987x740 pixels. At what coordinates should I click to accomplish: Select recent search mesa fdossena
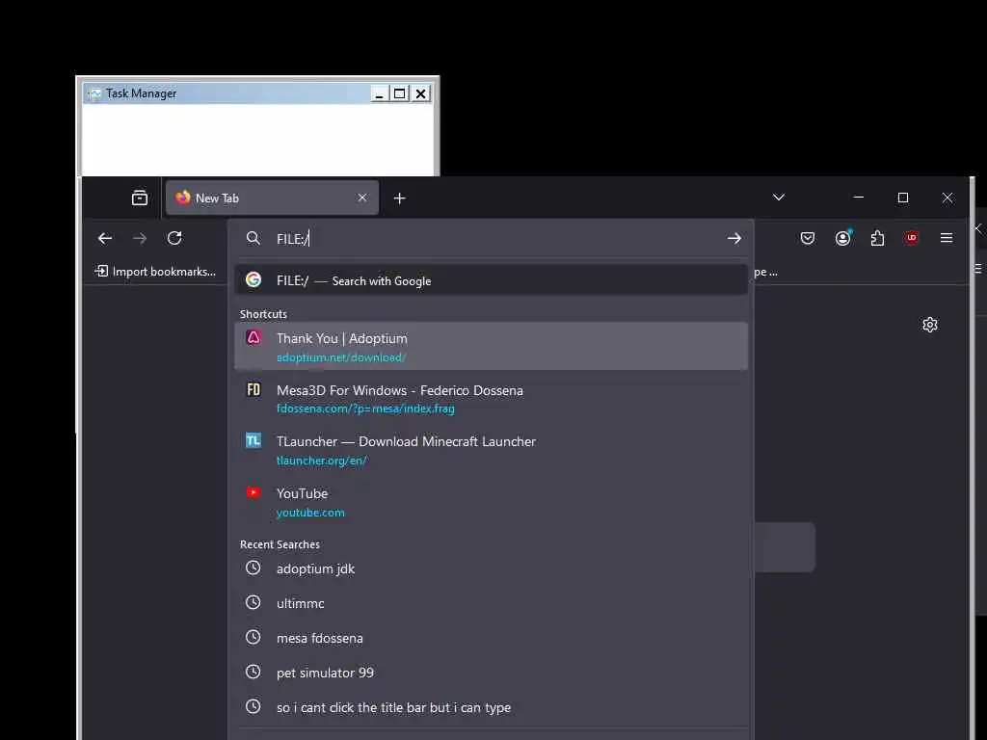tap(491, 638)
